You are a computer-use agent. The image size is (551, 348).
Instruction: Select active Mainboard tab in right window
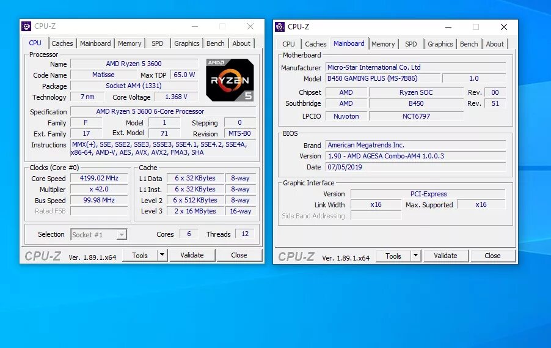[x=349, y=43]
